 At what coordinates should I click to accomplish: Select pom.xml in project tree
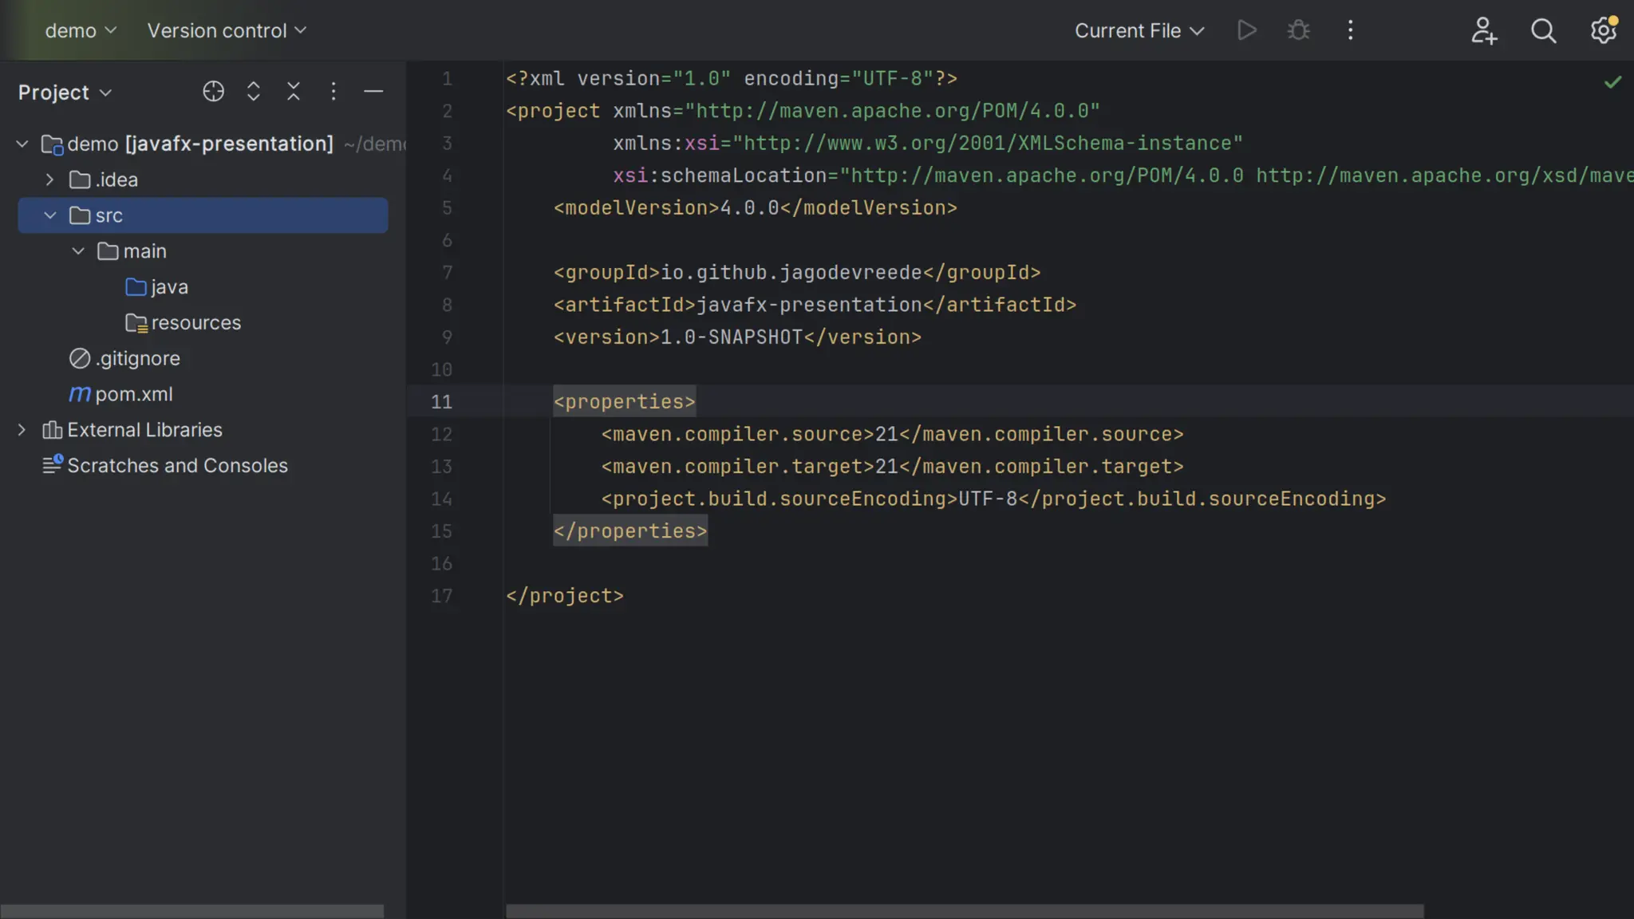click(x=133, y=394)
